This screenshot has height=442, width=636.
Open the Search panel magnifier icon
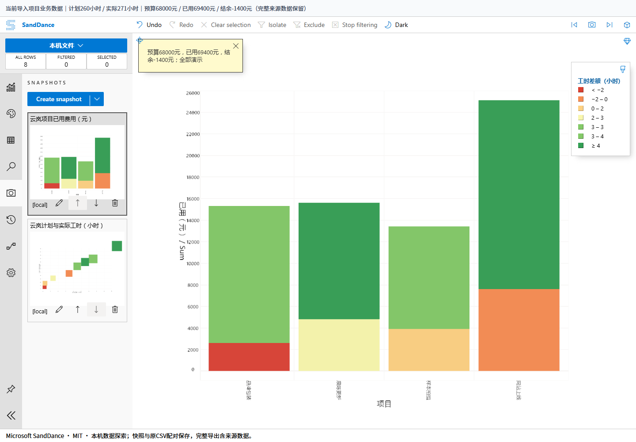[x=11, y=167]
